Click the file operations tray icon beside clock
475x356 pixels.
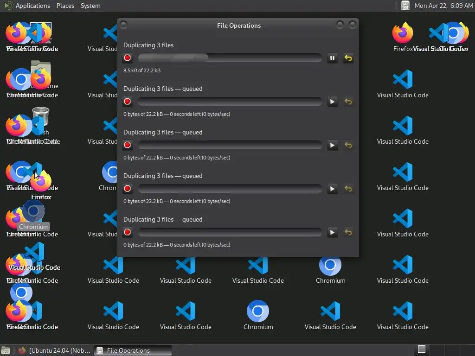pyautogui.click(x=405, y=6)
